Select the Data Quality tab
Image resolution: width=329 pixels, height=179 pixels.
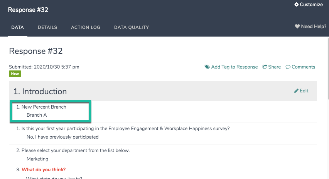pyautogui.click(x=132, y=27)
